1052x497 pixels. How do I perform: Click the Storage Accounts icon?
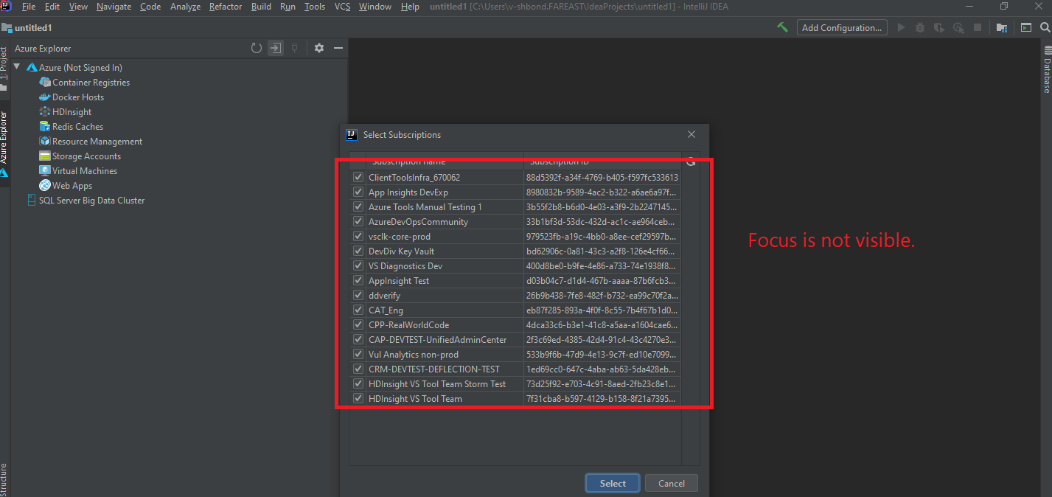coord(46,156)
